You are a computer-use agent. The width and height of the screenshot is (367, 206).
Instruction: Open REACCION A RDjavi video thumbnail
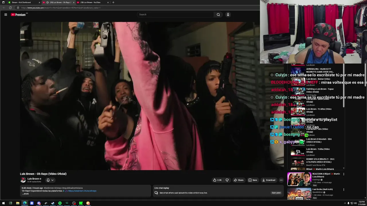point(299,179)
